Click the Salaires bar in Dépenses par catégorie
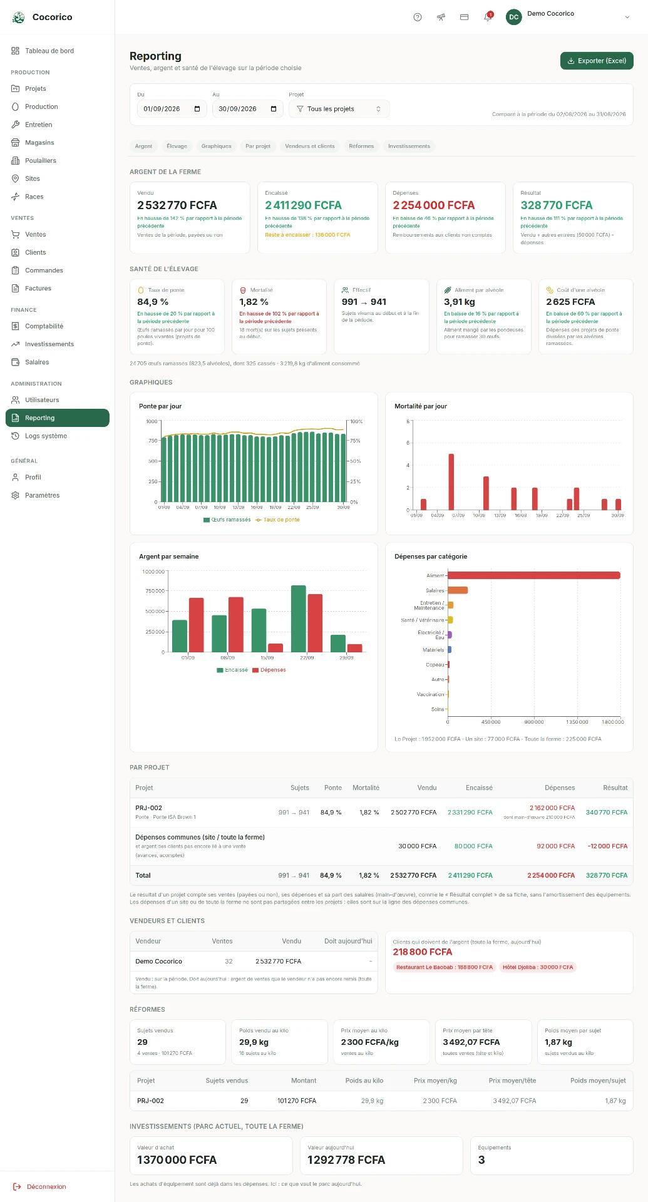The width and height of the screenshot is (648, 1202). [x=458, y=590]
